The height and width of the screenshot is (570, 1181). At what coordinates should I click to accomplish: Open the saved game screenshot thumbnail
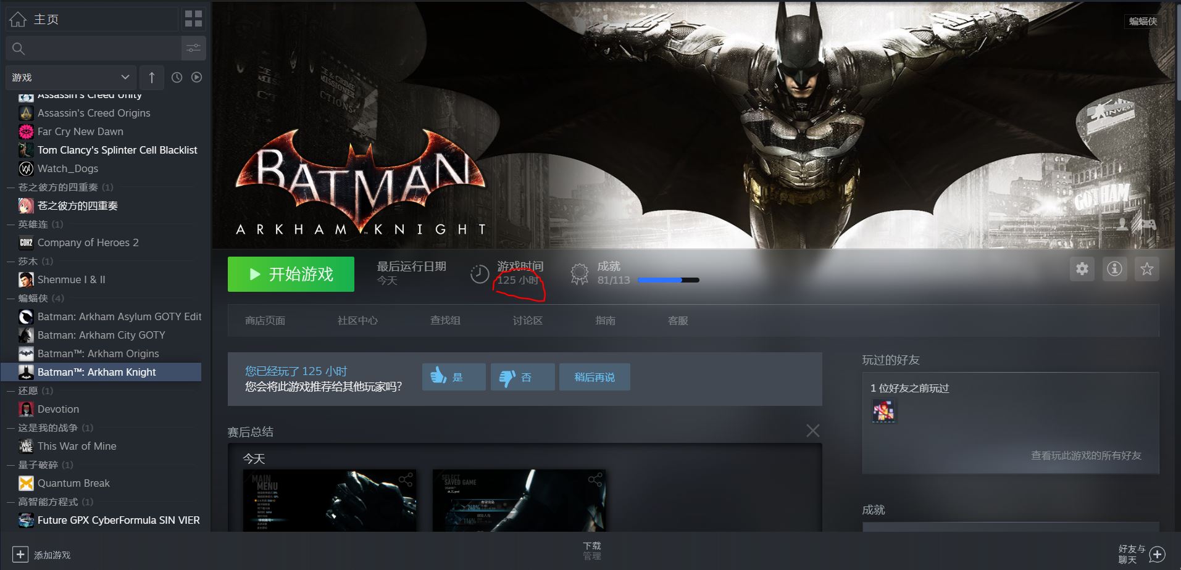click(519, 500)
